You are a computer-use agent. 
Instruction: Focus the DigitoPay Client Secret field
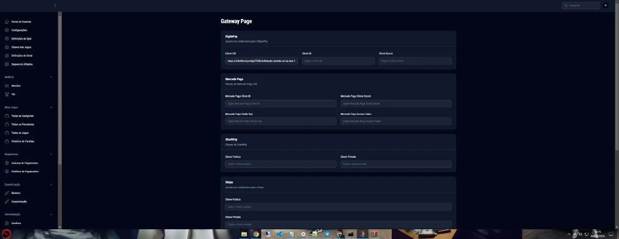pyautogui.click(x=415, y=61)
